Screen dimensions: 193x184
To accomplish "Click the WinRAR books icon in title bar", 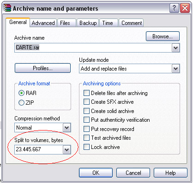I will [7, 8].
